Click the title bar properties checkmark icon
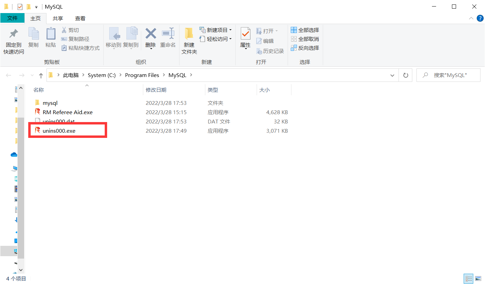Viewport: 485px width, 284px height. pyautogui.click(x=20, y=7)
